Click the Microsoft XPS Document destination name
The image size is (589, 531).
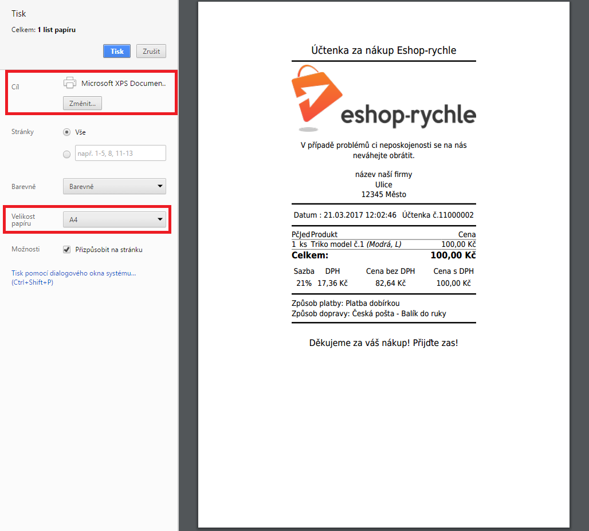(123, 83)
